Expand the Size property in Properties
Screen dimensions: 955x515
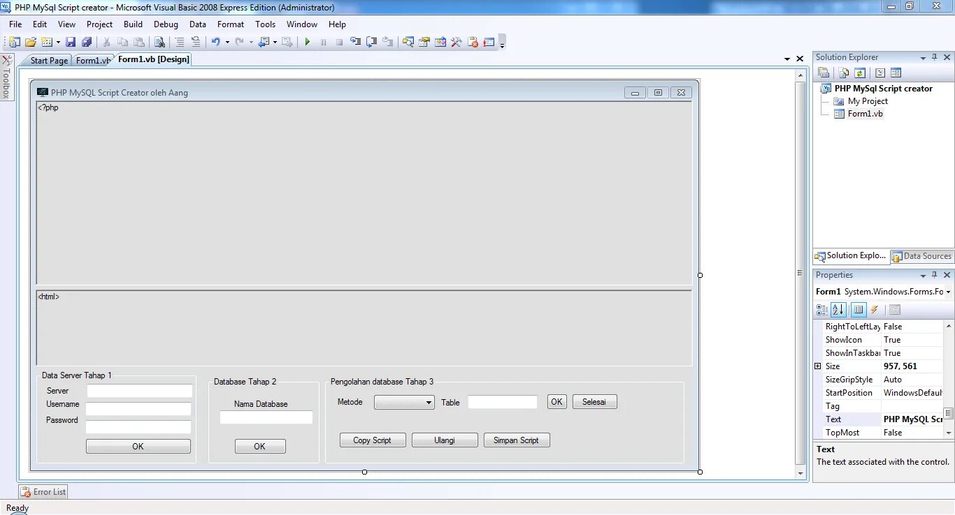click(817, 366)
